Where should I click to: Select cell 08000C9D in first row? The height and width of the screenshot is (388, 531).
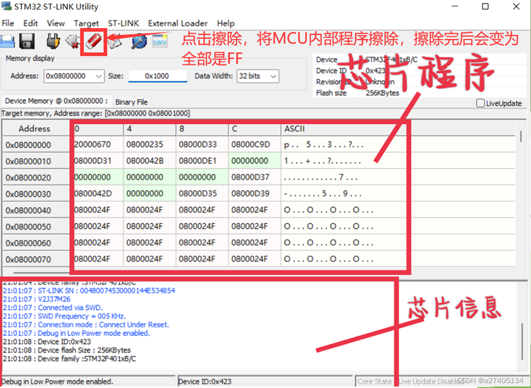(x=254, y=145)
